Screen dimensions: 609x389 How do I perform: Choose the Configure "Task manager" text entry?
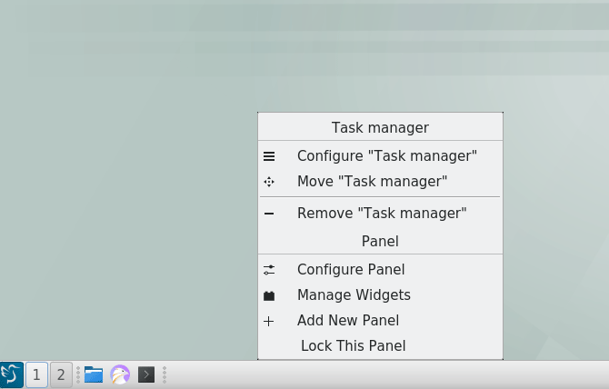pyautogui.click(x=386, y=156)
